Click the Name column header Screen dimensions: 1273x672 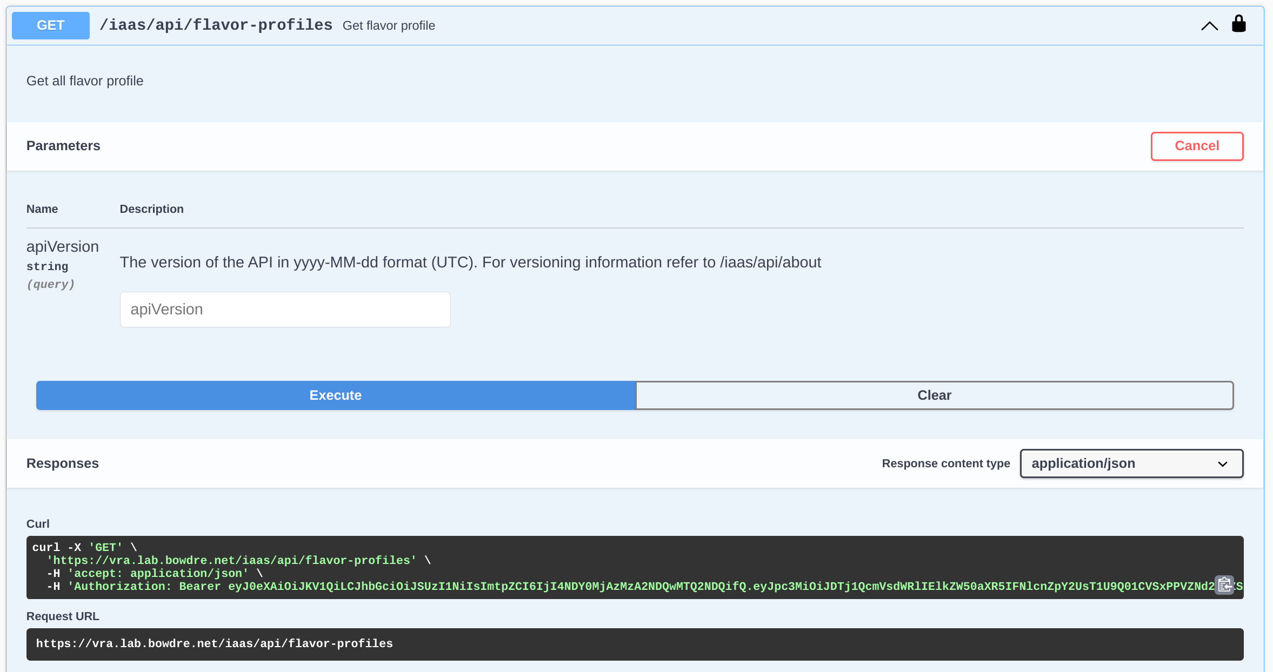42,209
